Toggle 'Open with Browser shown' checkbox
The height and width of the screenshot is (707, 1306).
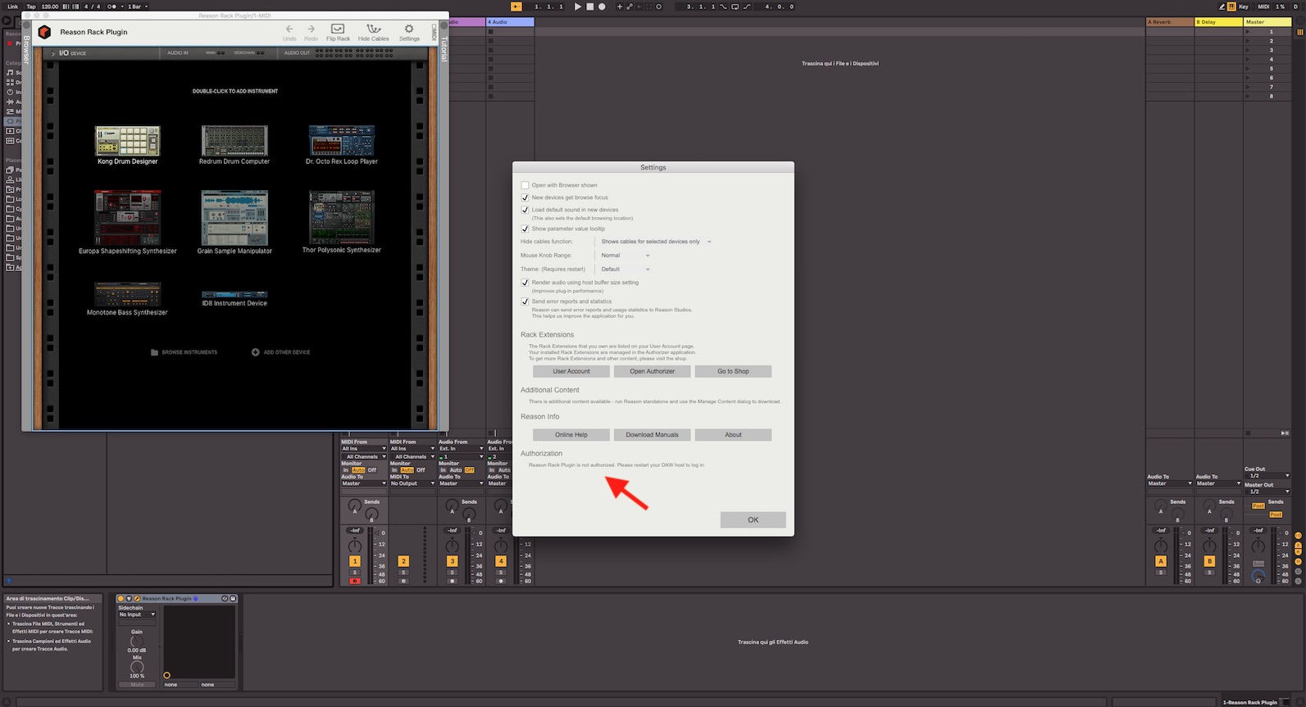pos(525,185)
